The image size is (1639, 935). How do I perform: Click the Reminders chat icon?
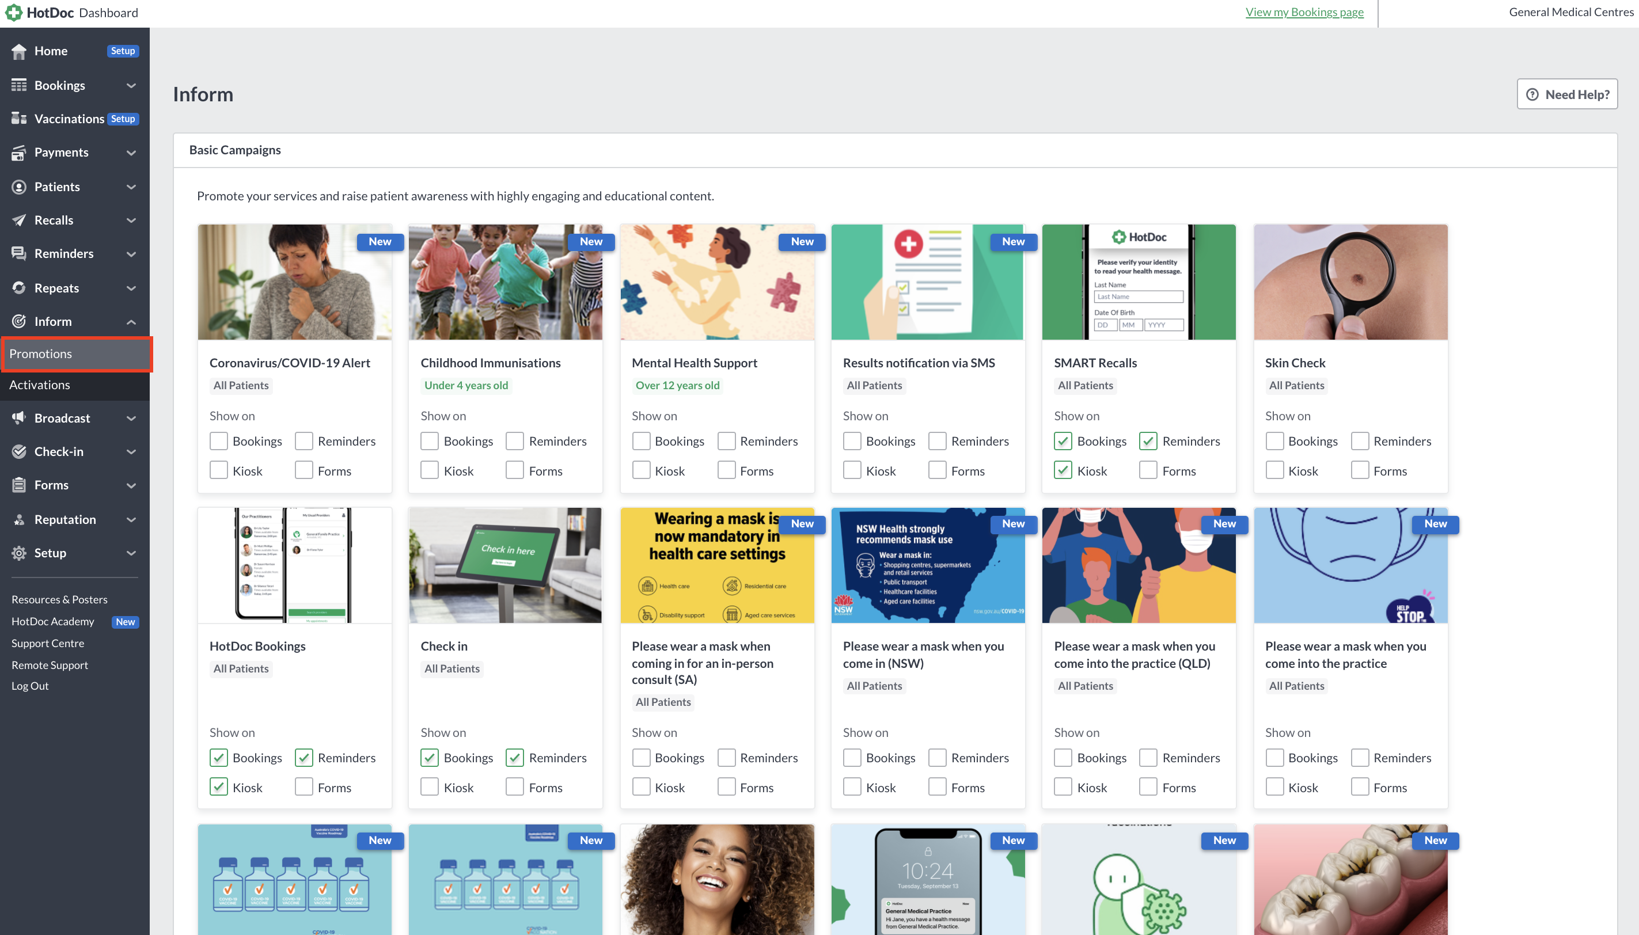tap(18, 253)
